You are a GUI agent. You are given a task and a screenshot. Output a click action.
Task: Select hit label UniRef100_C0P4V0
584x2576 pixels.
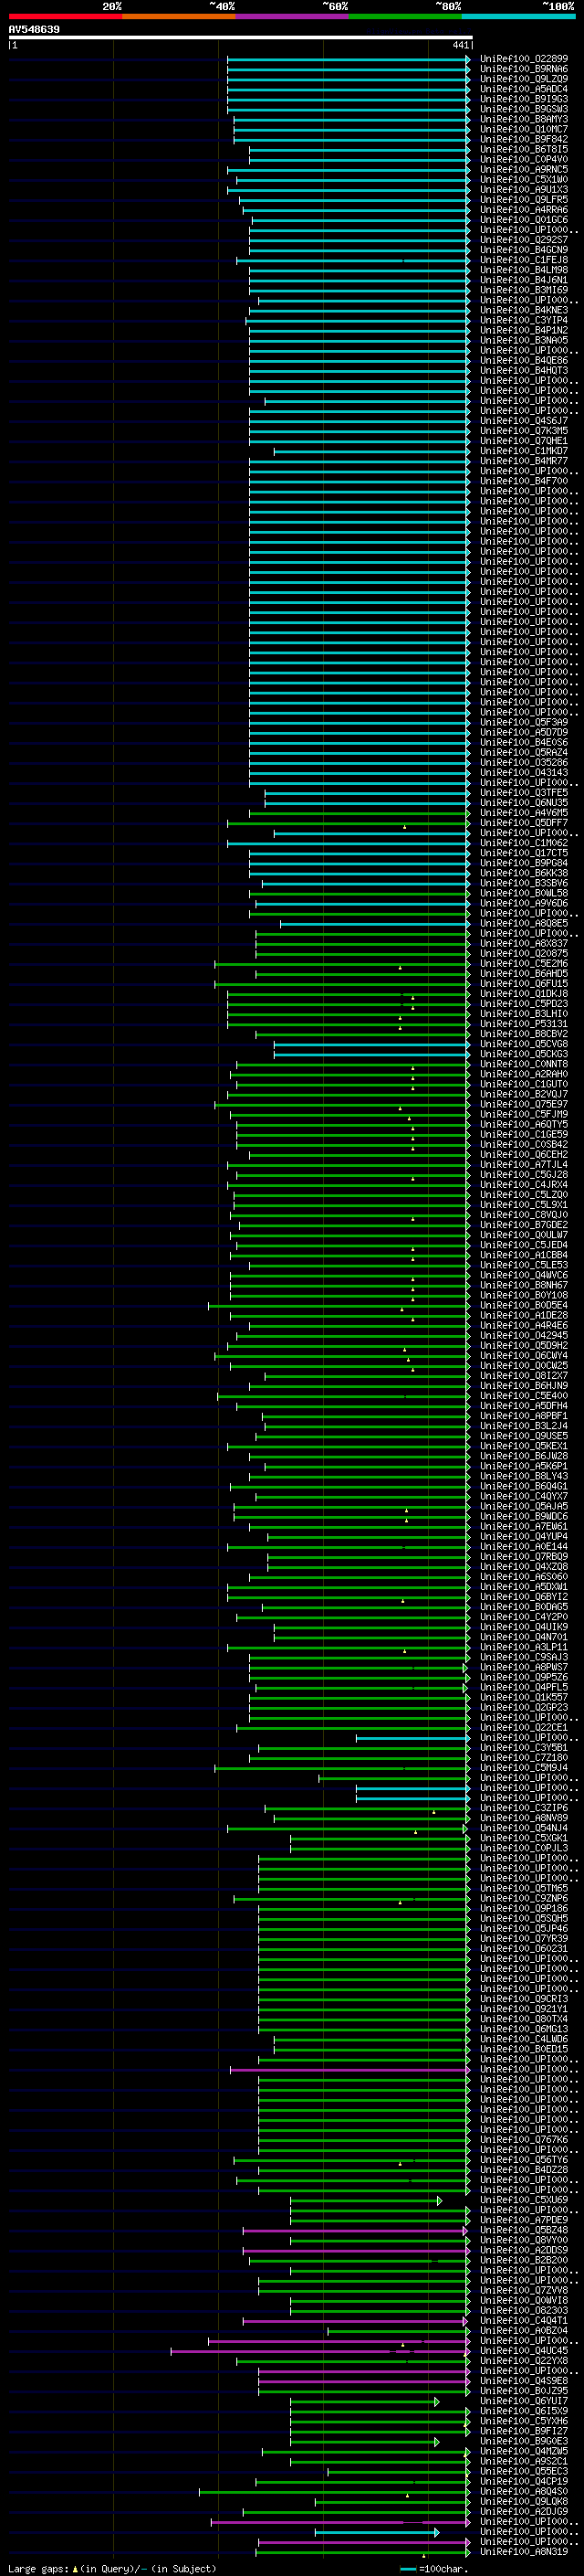pos(523,159)
